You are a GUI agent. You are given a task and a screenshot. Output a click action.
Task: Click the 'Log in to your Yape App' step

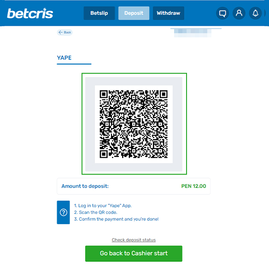103,206
